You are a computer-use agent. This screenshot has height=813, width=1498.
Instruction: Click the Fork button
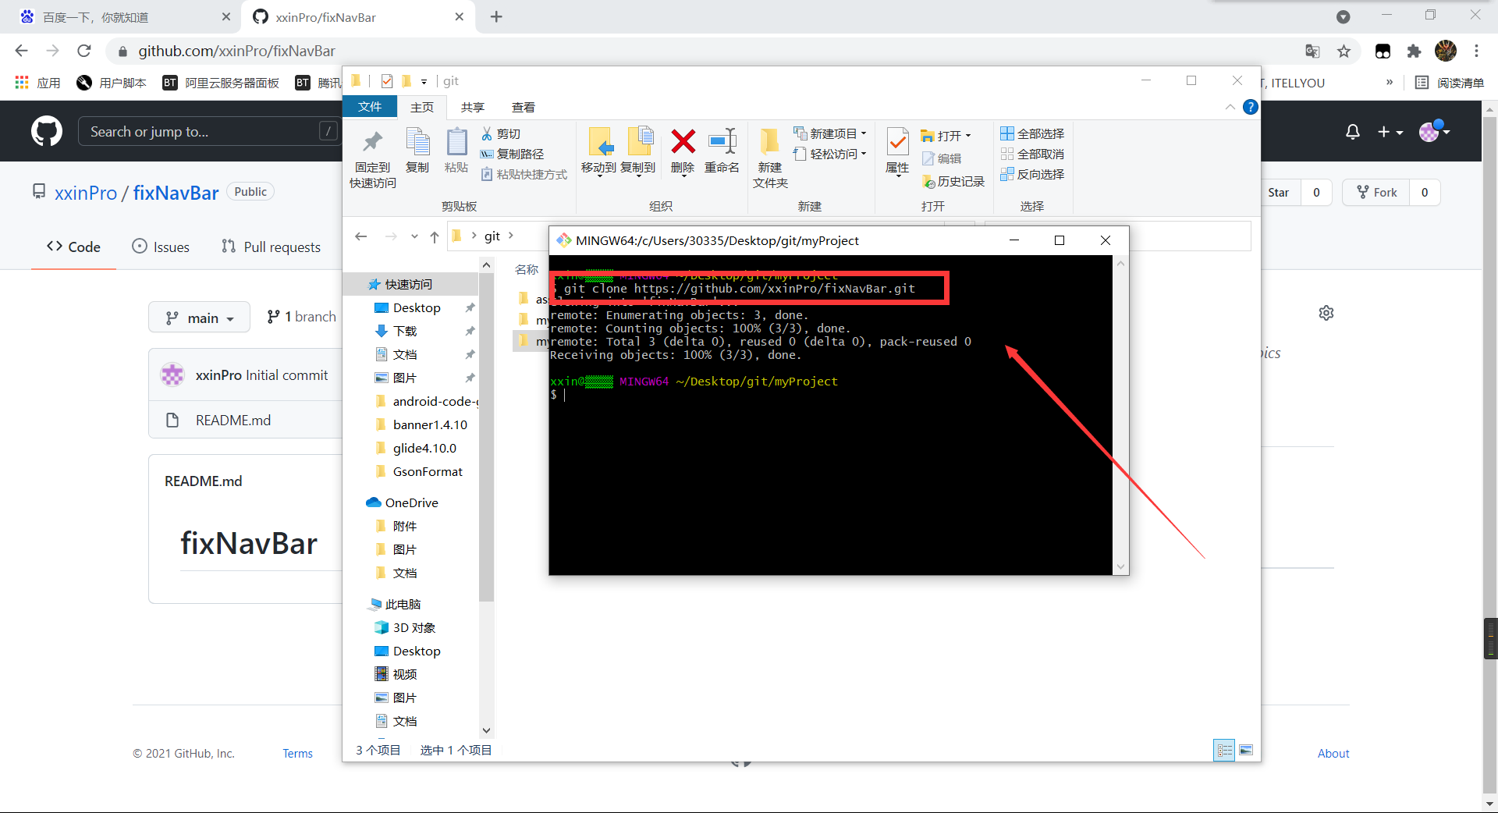[x=1376, y=192]
